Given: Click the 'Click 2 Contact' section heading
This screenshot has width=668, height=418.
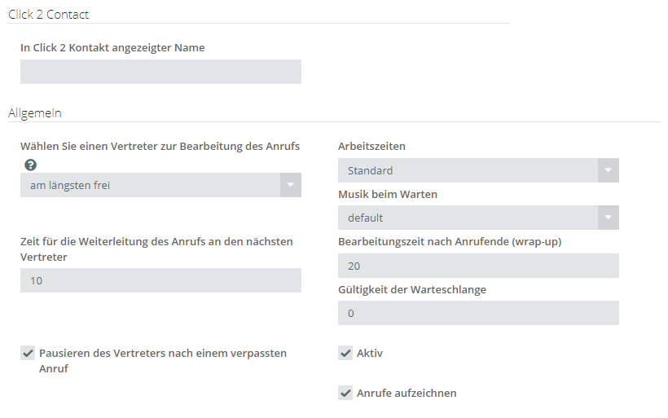Looking at the screenshot, I should 48,15.
